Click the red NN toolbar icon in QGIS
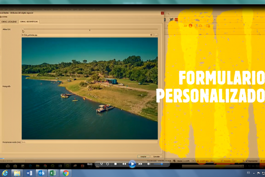Image resolution: width=265 pixels, height=177 pixels. (176, 20)
